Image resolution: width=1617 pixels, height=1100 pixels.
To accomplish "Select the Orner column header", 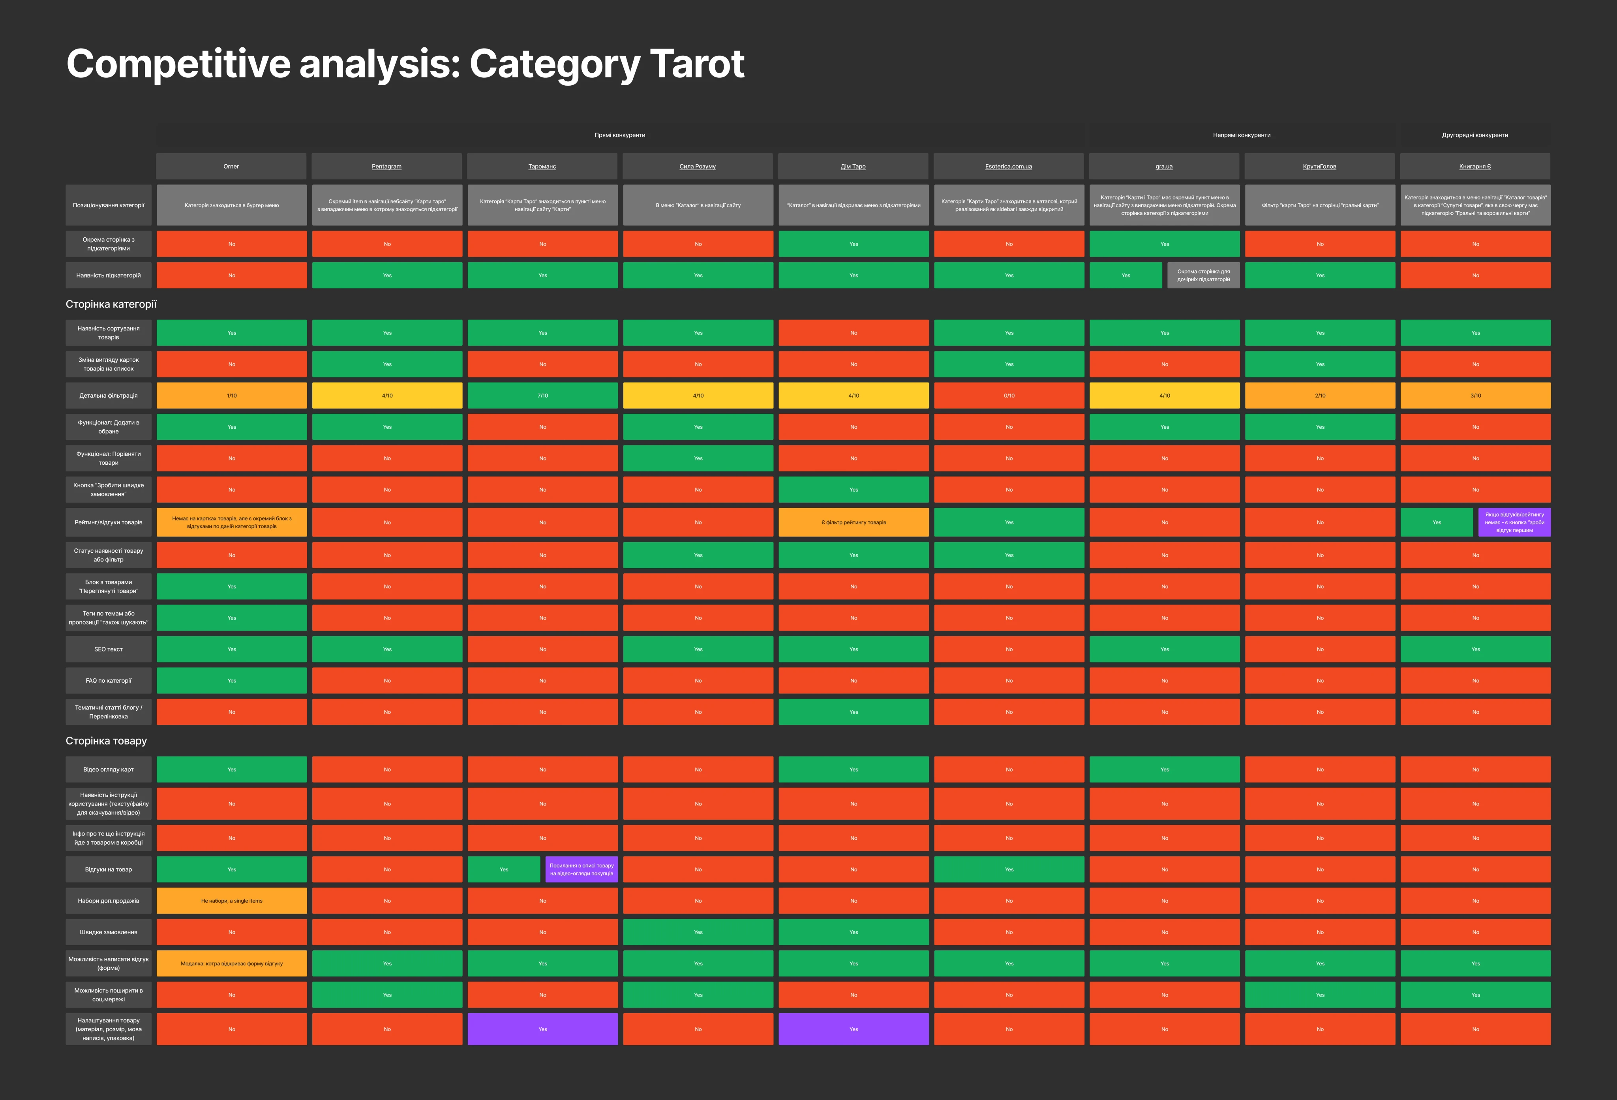I will [231, 166].
